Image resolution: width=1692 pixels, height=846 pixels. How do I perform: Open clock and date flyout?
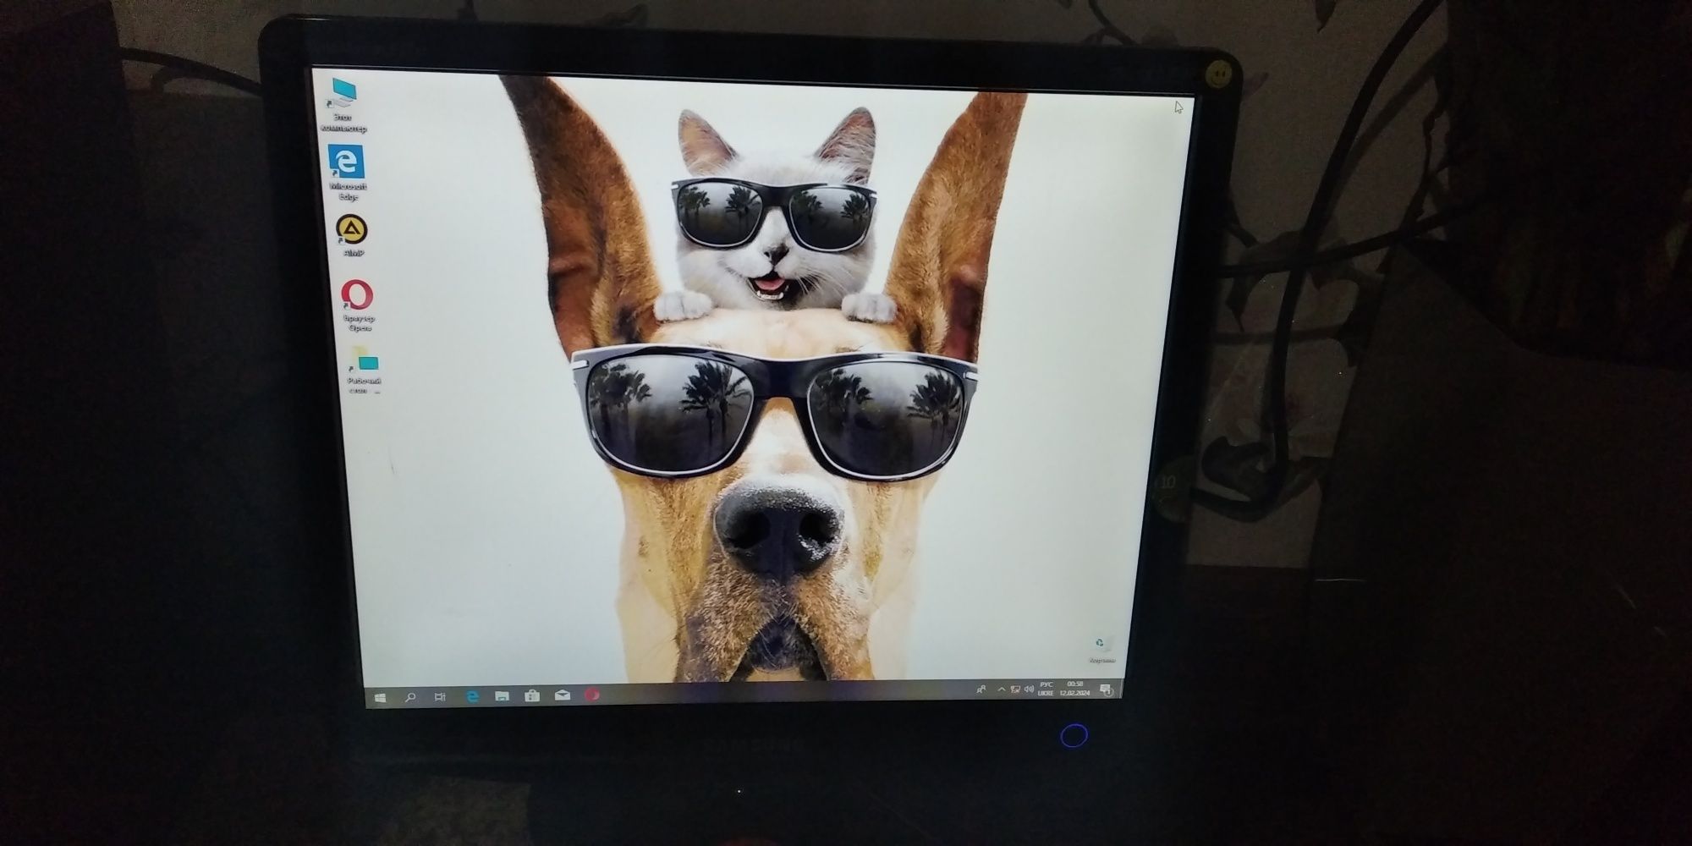(1074, 688)
